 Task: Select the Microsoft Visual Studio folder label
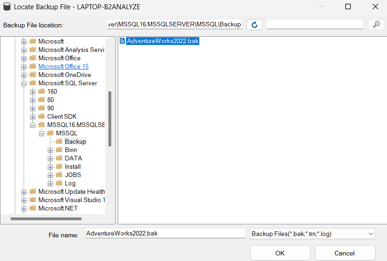(x=71, y=200)
